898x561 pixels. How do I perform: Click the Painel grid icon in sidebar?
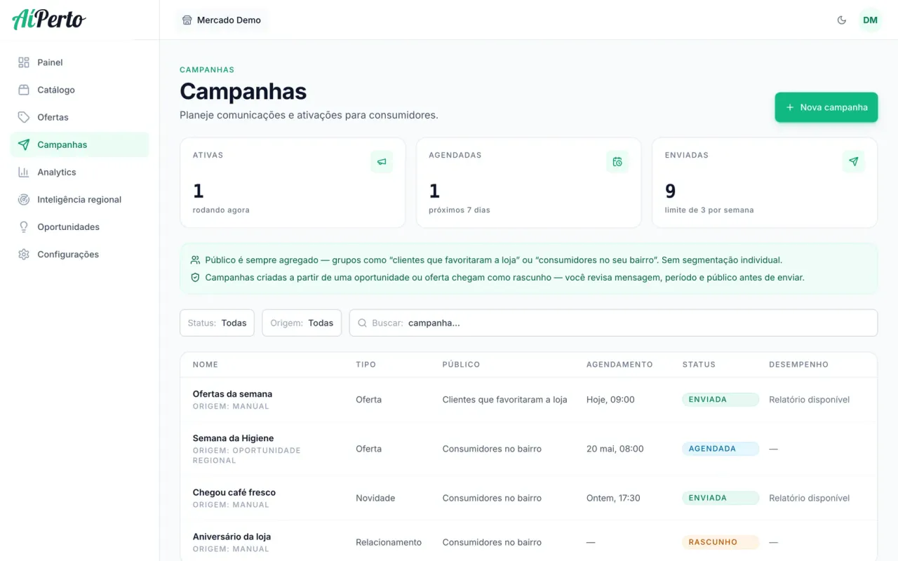[x=24, y=62]
